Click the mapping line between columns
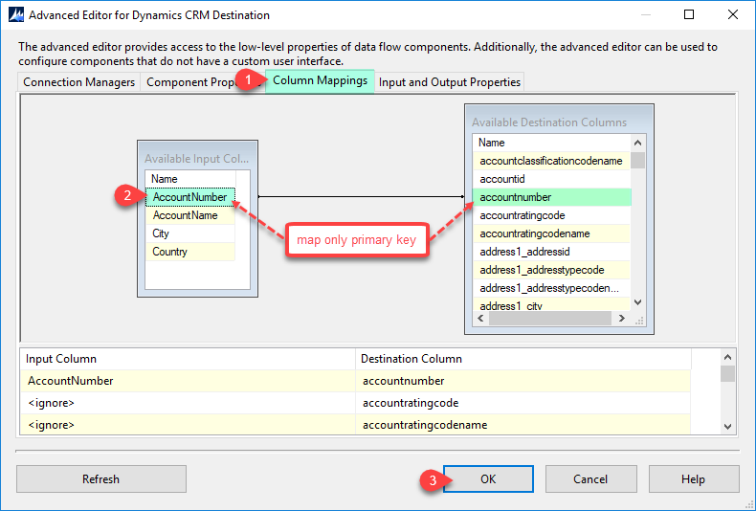Viewport: 756px width, 511px height. coord(361,197)
